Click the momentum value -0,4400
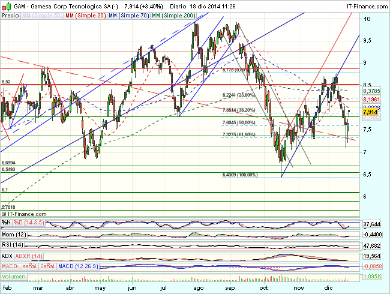 click(x=373, y=235)
